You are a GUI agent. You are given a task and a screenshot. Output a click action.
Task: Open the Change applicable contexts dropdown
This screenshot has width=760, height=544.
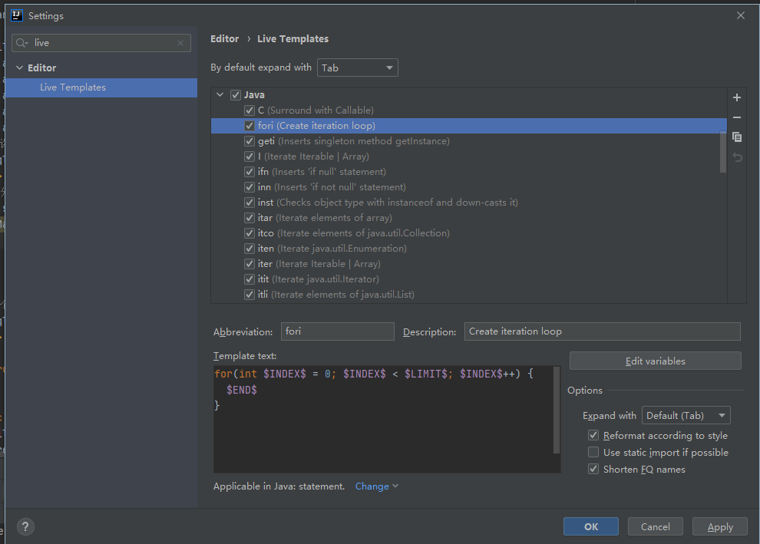[x=377, y=486]
